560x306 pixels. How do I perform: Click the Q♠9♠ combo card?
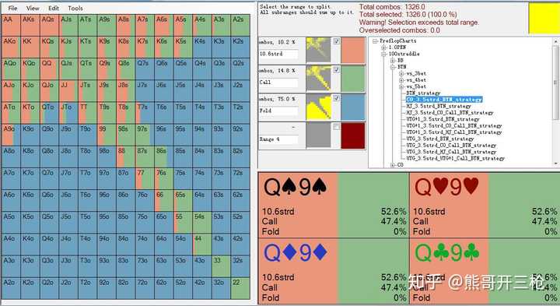(x=333, y=205)
